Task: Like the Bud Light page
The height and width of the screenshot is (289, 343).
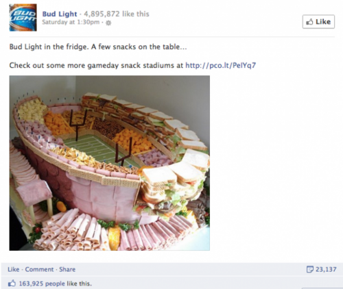Action: 318,22
